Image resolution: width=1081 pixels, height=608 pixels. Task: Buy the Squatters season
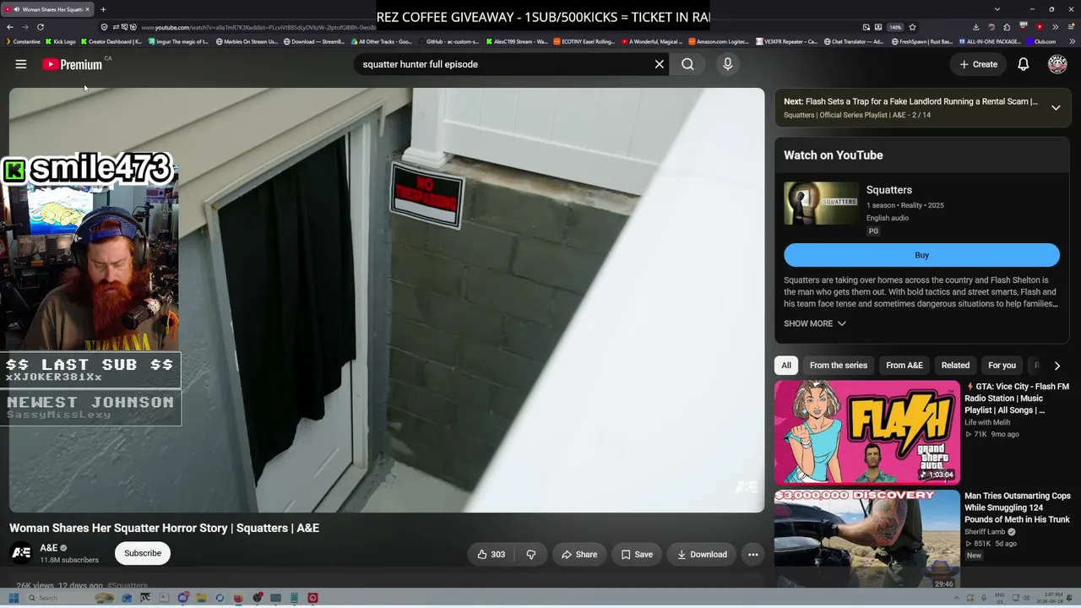pos(921,255)
